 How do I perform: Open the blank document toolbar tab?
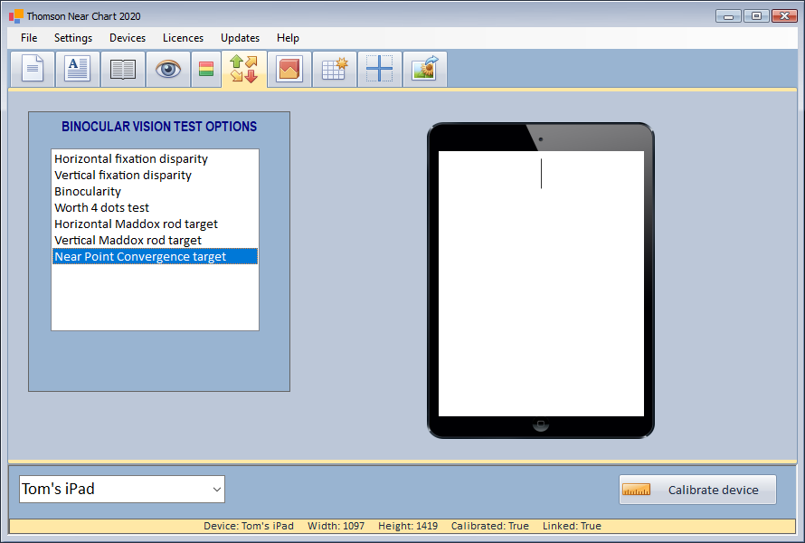click(x=32, y=70)
